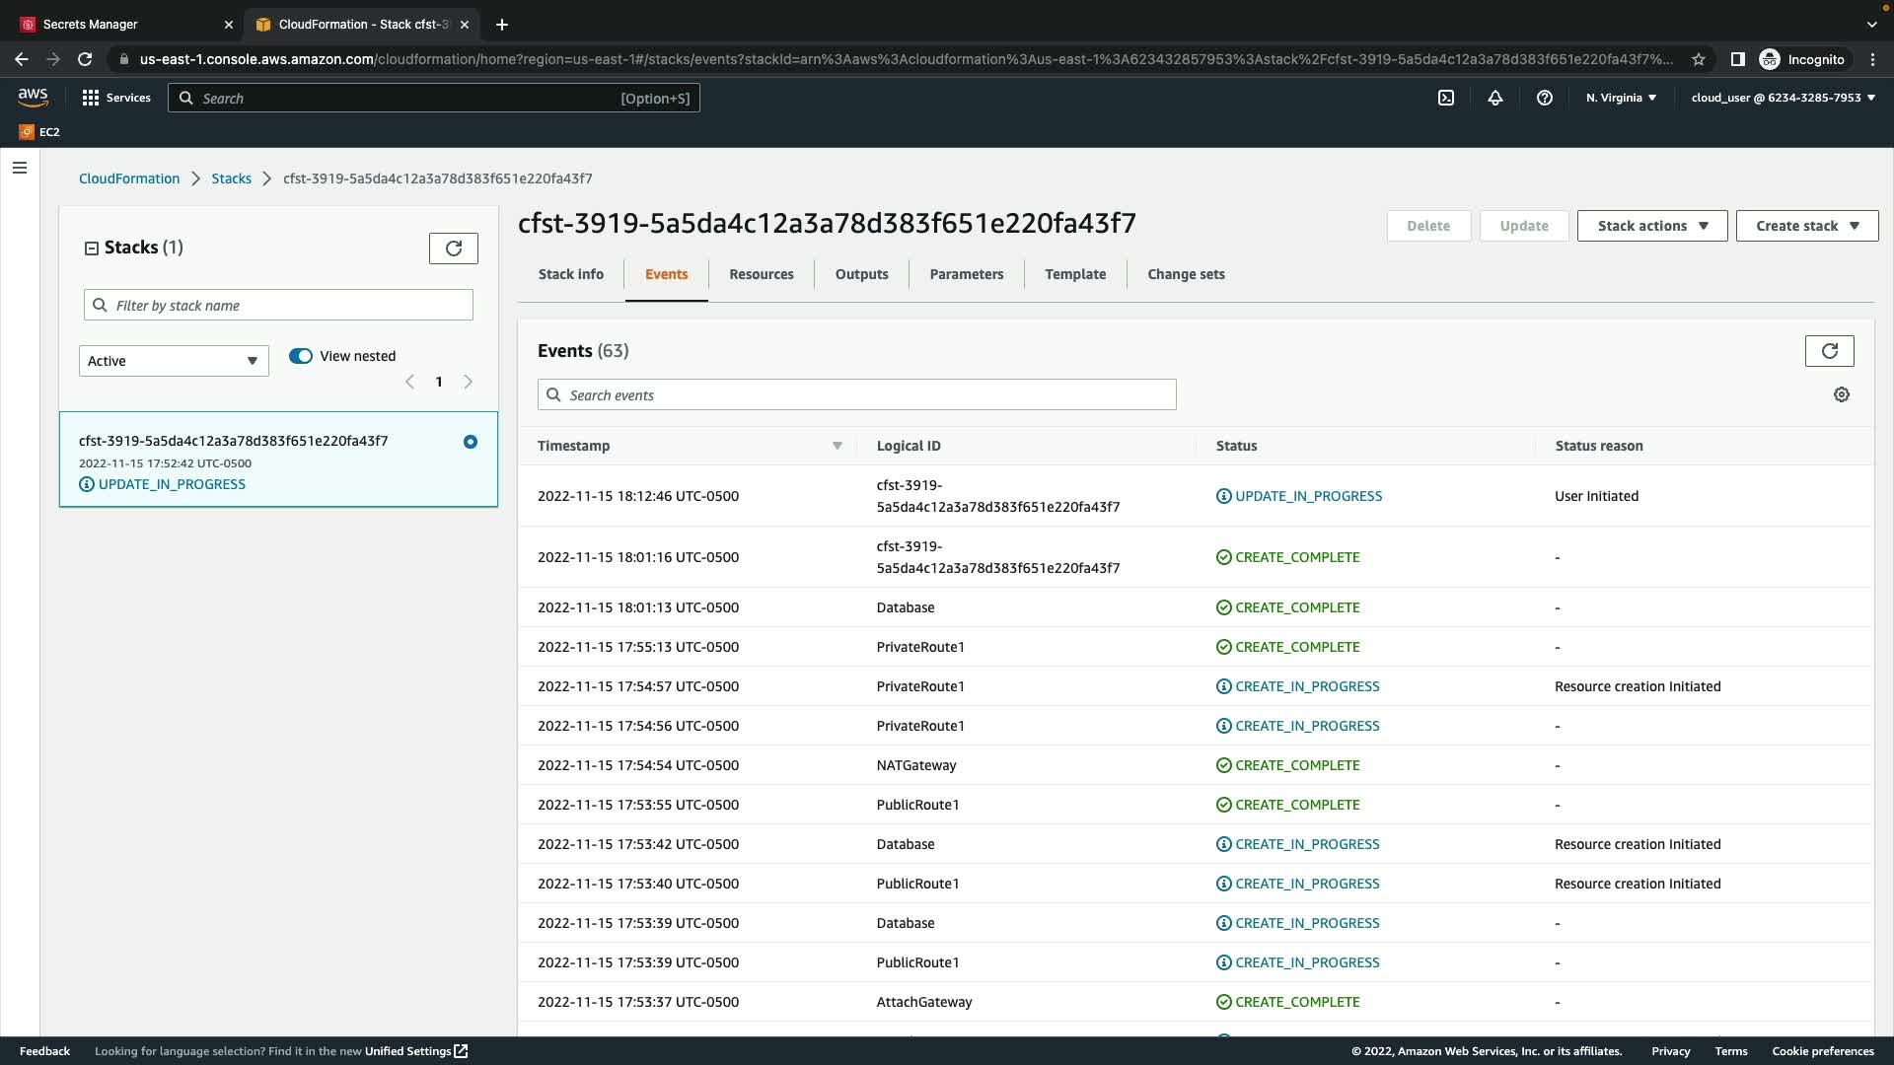Open the N. Virginia region selector
This screenshot has height=1065, width=1894.
coord(1621,98)
